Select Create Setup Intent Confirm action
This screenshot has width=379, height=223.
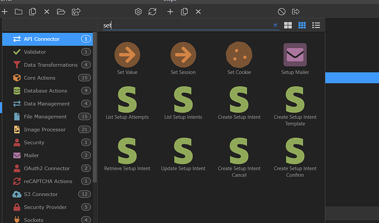click(x=295, y=158)
